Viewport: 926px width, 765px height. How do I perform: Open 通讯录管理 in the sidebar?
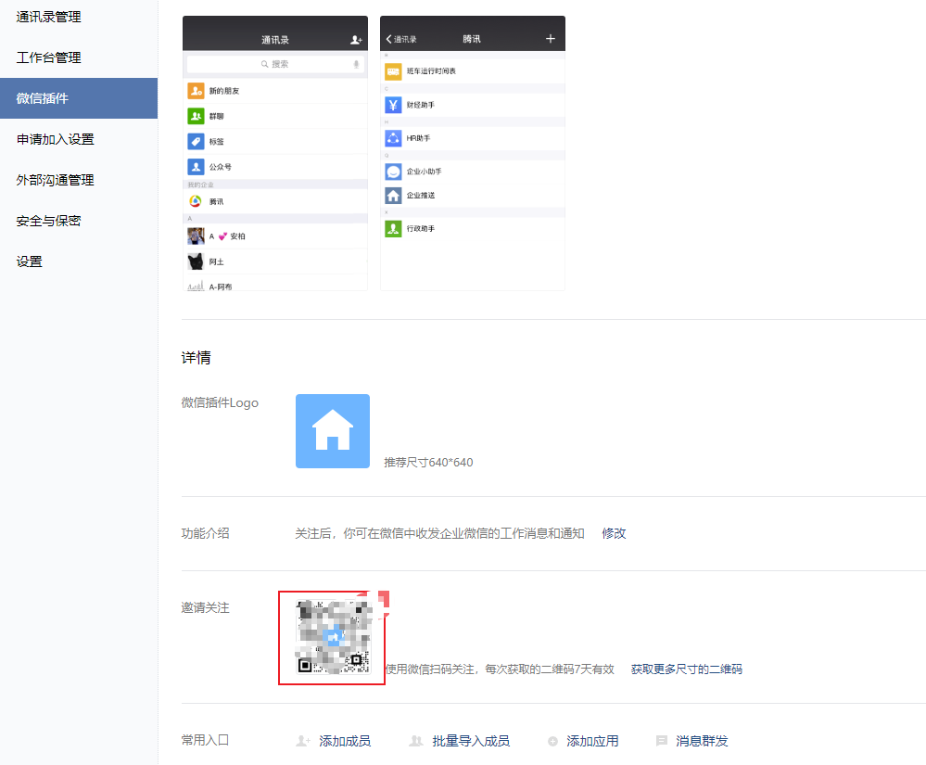click(48, 17)
